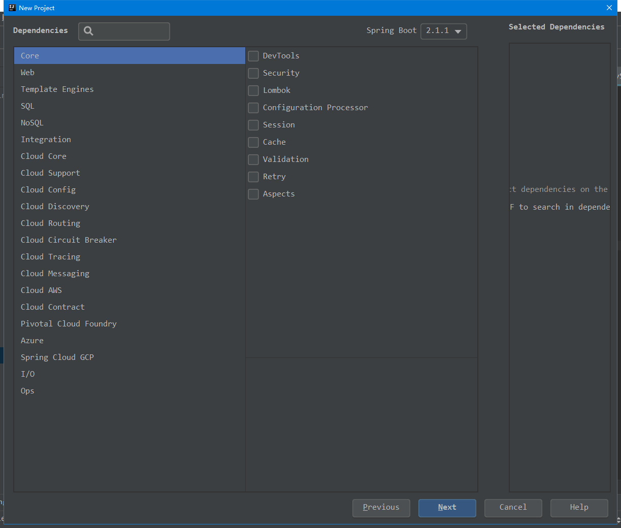Select the Cloud Routing category
Image resolution: width=621 pixels, height=528 pixels.
coord(129,223)
